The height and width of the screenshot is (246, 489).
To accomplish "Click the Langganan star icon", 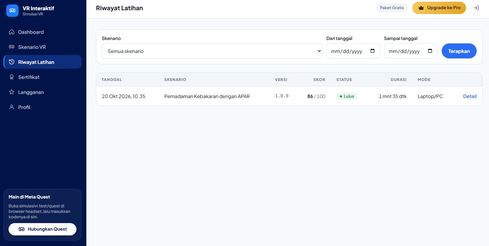I will [x=12, y=92].
